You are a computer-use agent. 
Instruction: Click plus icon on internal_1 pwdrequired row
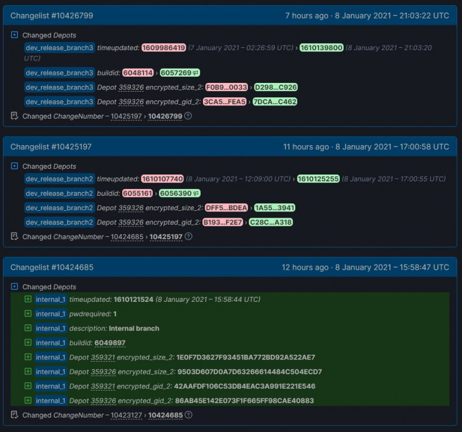pyautogui.click(x=28, y=314)
